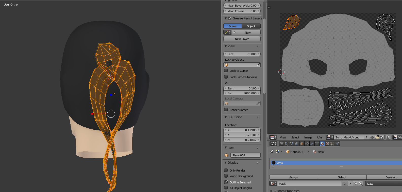Open the Render properties camera tab

pos(281,144)
